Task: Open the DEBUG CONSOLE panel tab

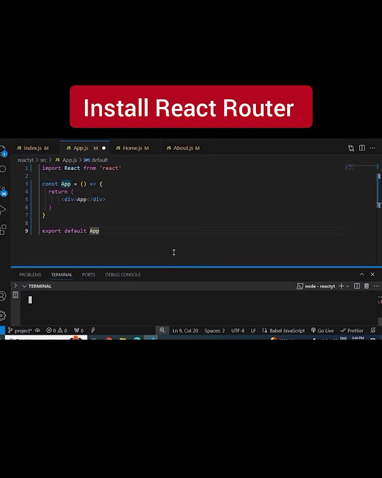Action: tap(123, 275)
